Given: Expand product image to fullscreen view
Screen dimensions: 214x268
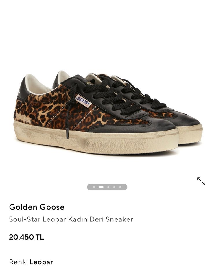Looking at the screenshot, I should (201, 181).
